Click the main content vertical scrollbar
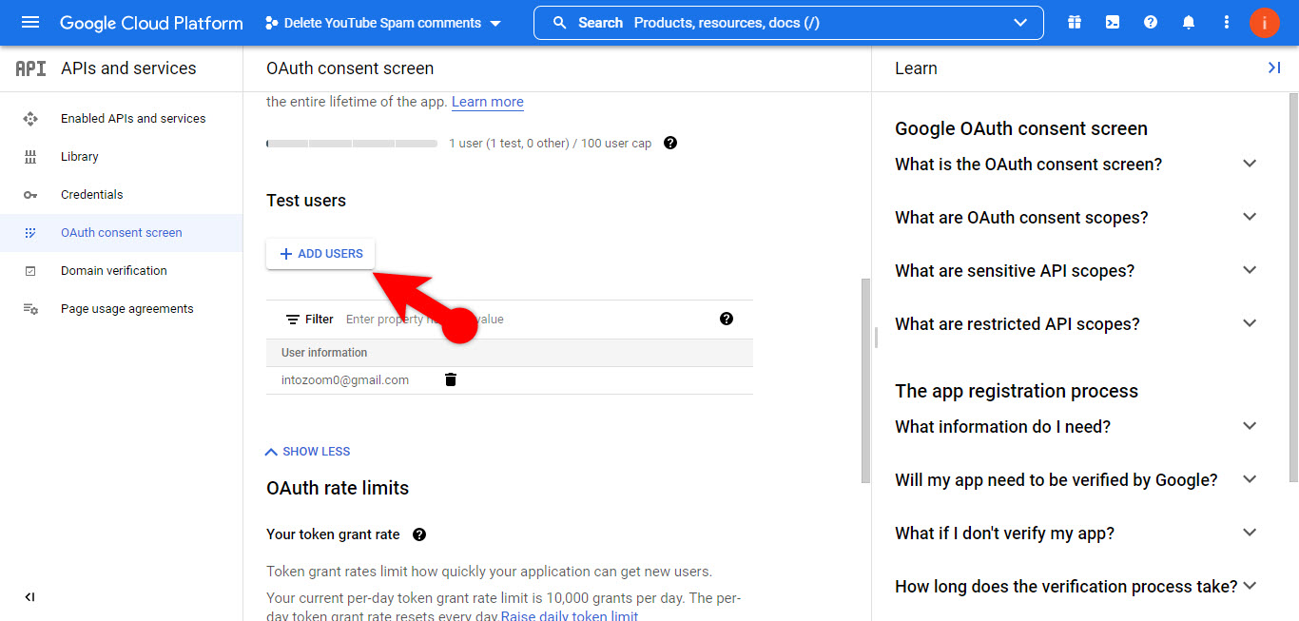 pyautogui.click(x=865, y=380)
